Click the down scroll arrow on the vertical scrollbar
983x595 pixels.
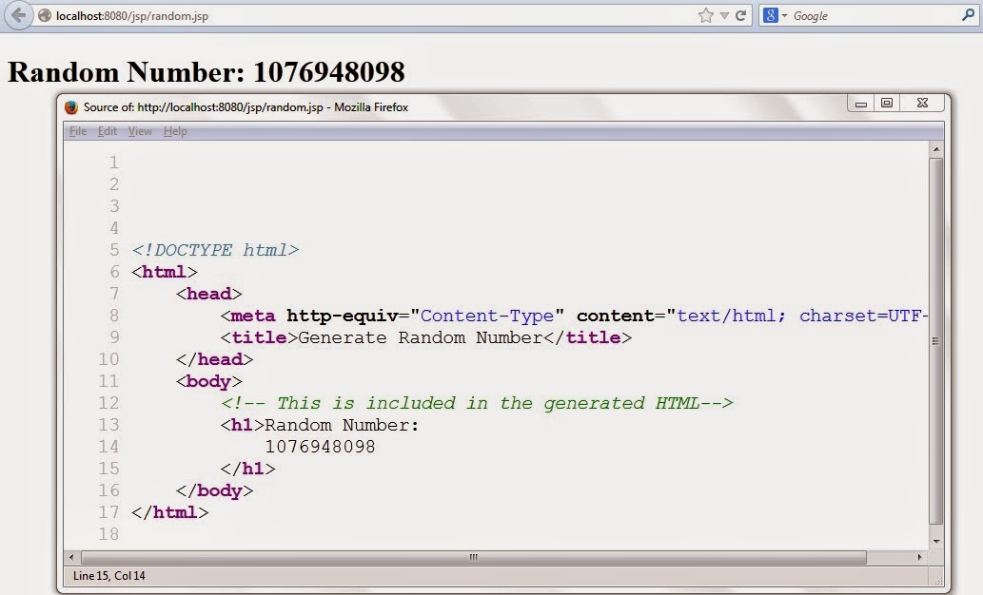(935, 542)
